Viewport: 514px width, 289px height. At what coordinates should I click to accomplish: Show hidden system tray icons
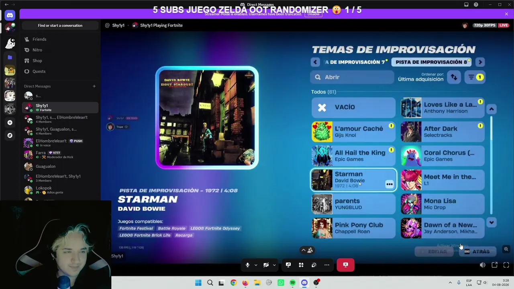pos(450,283)
